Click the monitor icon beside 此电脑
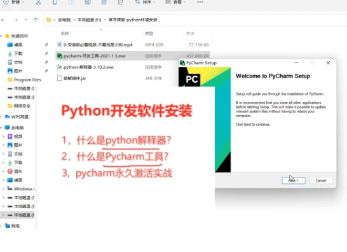 pos(7,127)
